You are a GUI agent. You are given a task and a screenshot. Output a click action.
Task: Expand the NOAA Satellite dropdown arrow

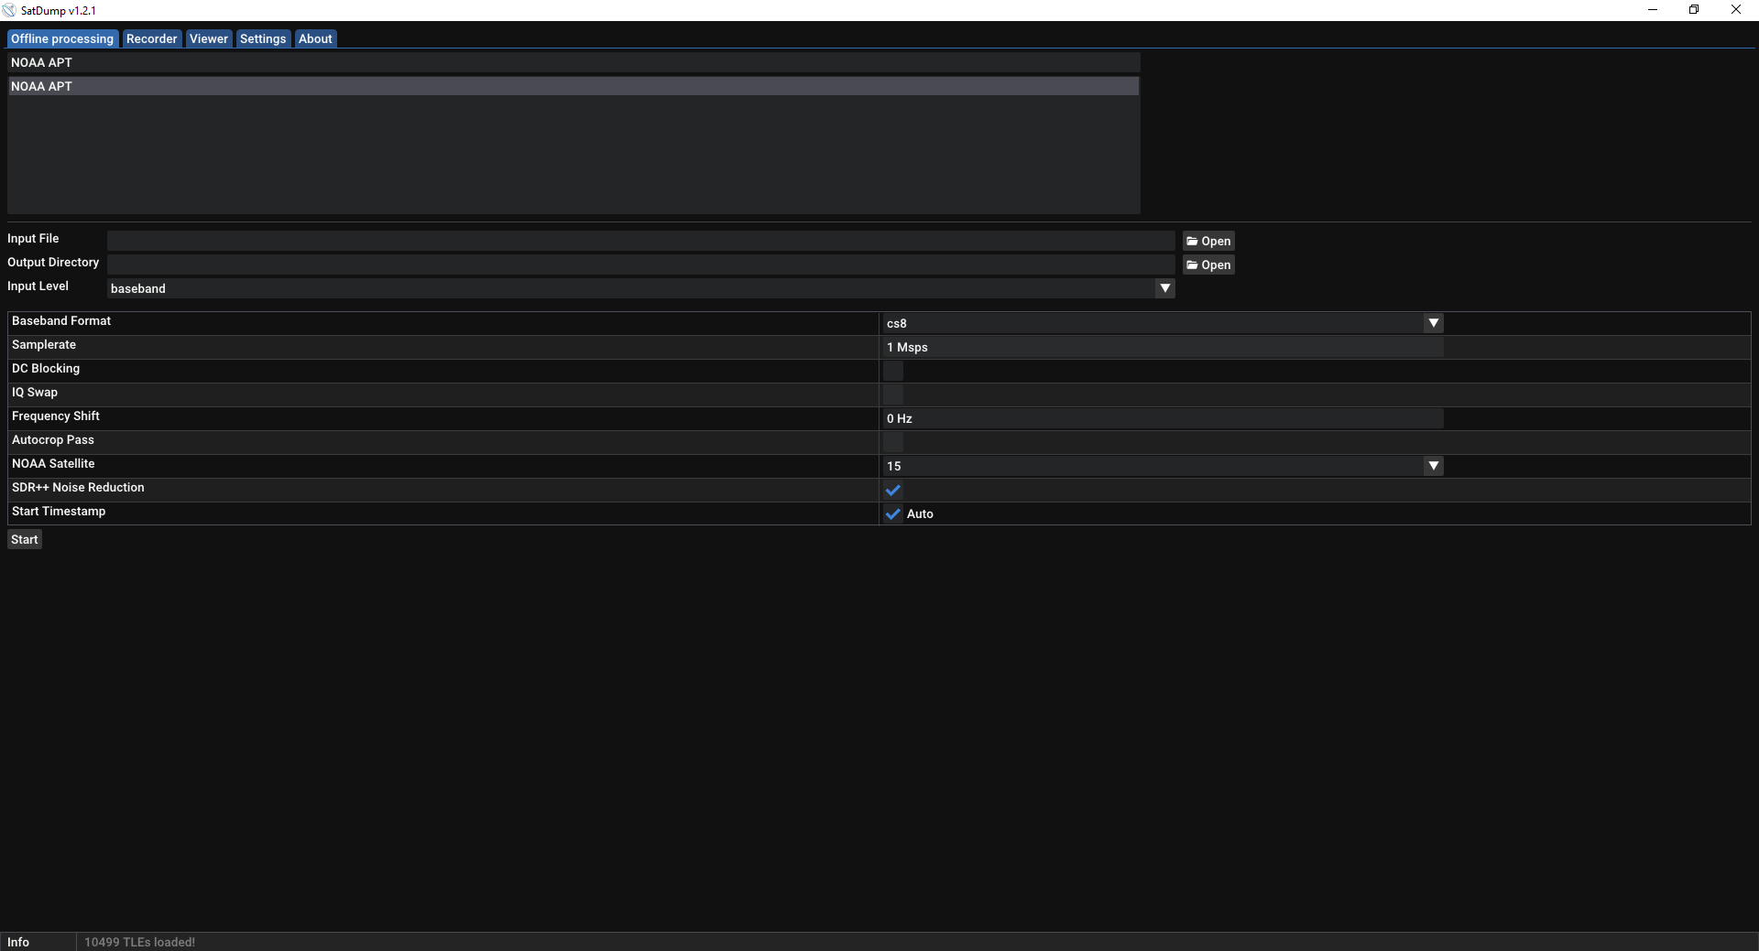(1434, 466)
